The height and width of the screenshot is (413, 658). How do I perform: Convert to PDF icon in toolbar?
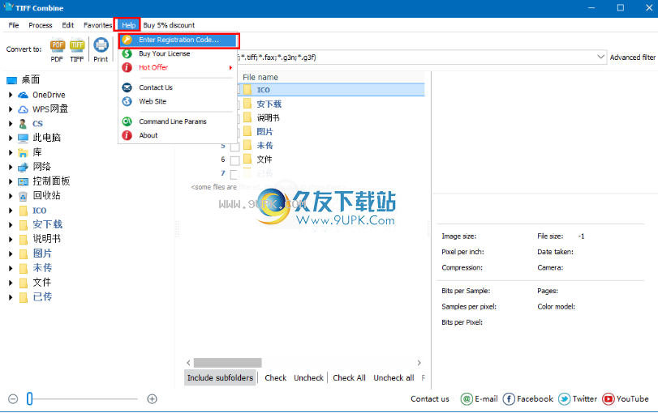[x=57, y=45]
